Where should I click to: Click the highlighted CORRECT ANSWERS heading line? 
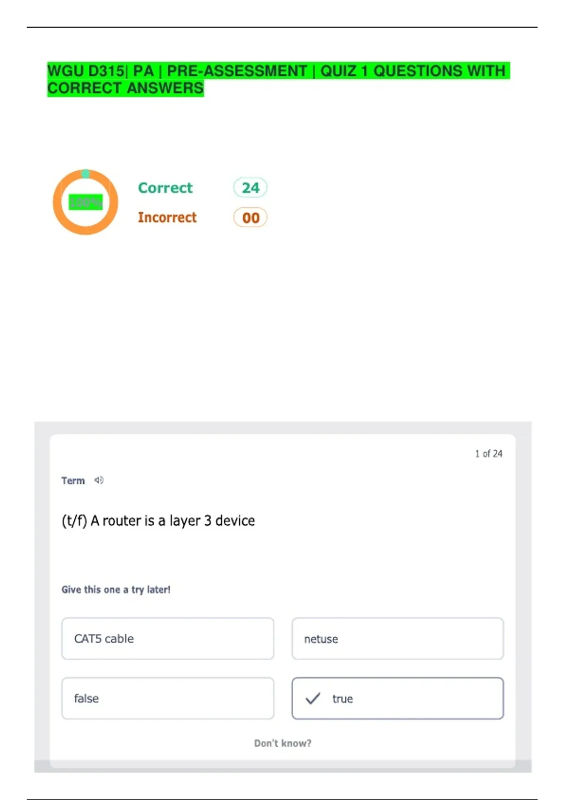click(125, 88)
